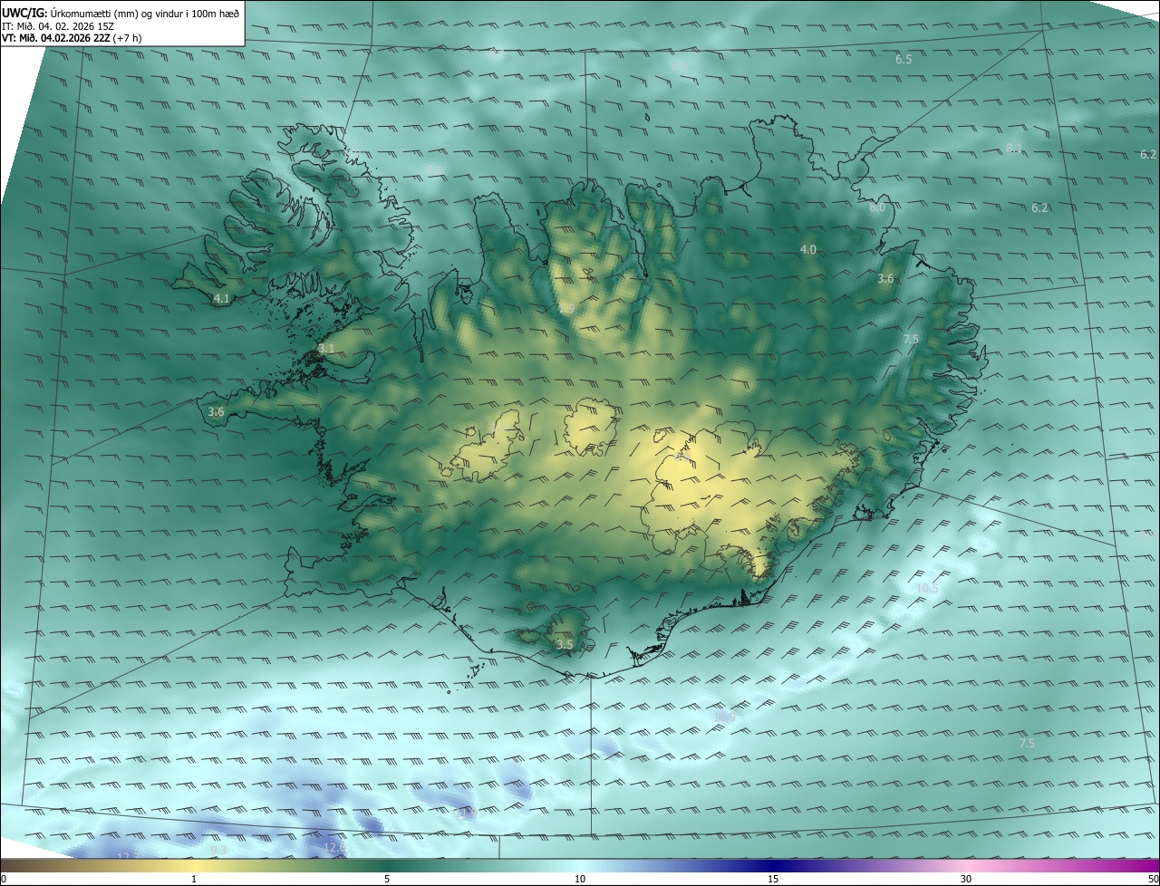This screenshot has width=1160, height=886.
Task: Click the 1 tick on color scale
Action: pos(194,879)
